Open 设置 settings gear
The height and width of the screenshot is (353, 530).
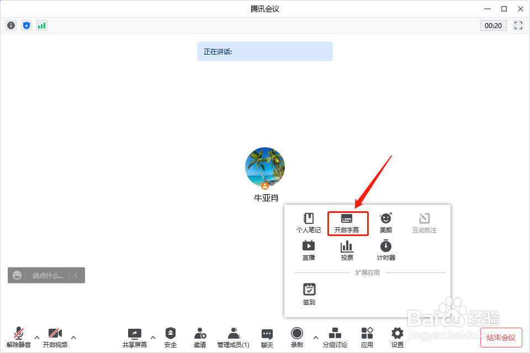tap(397, 338)
